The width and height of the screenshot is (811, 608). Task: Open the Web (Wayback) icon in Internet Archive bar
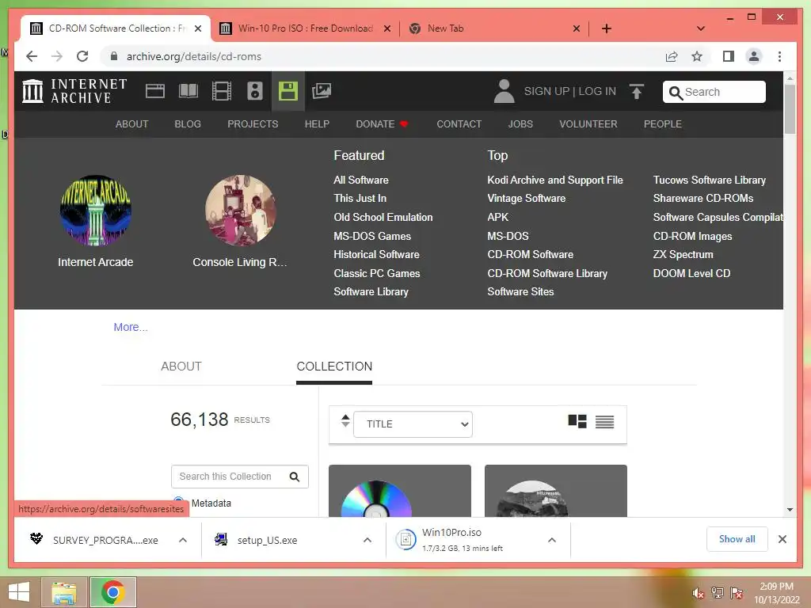(x=154, y=91)
